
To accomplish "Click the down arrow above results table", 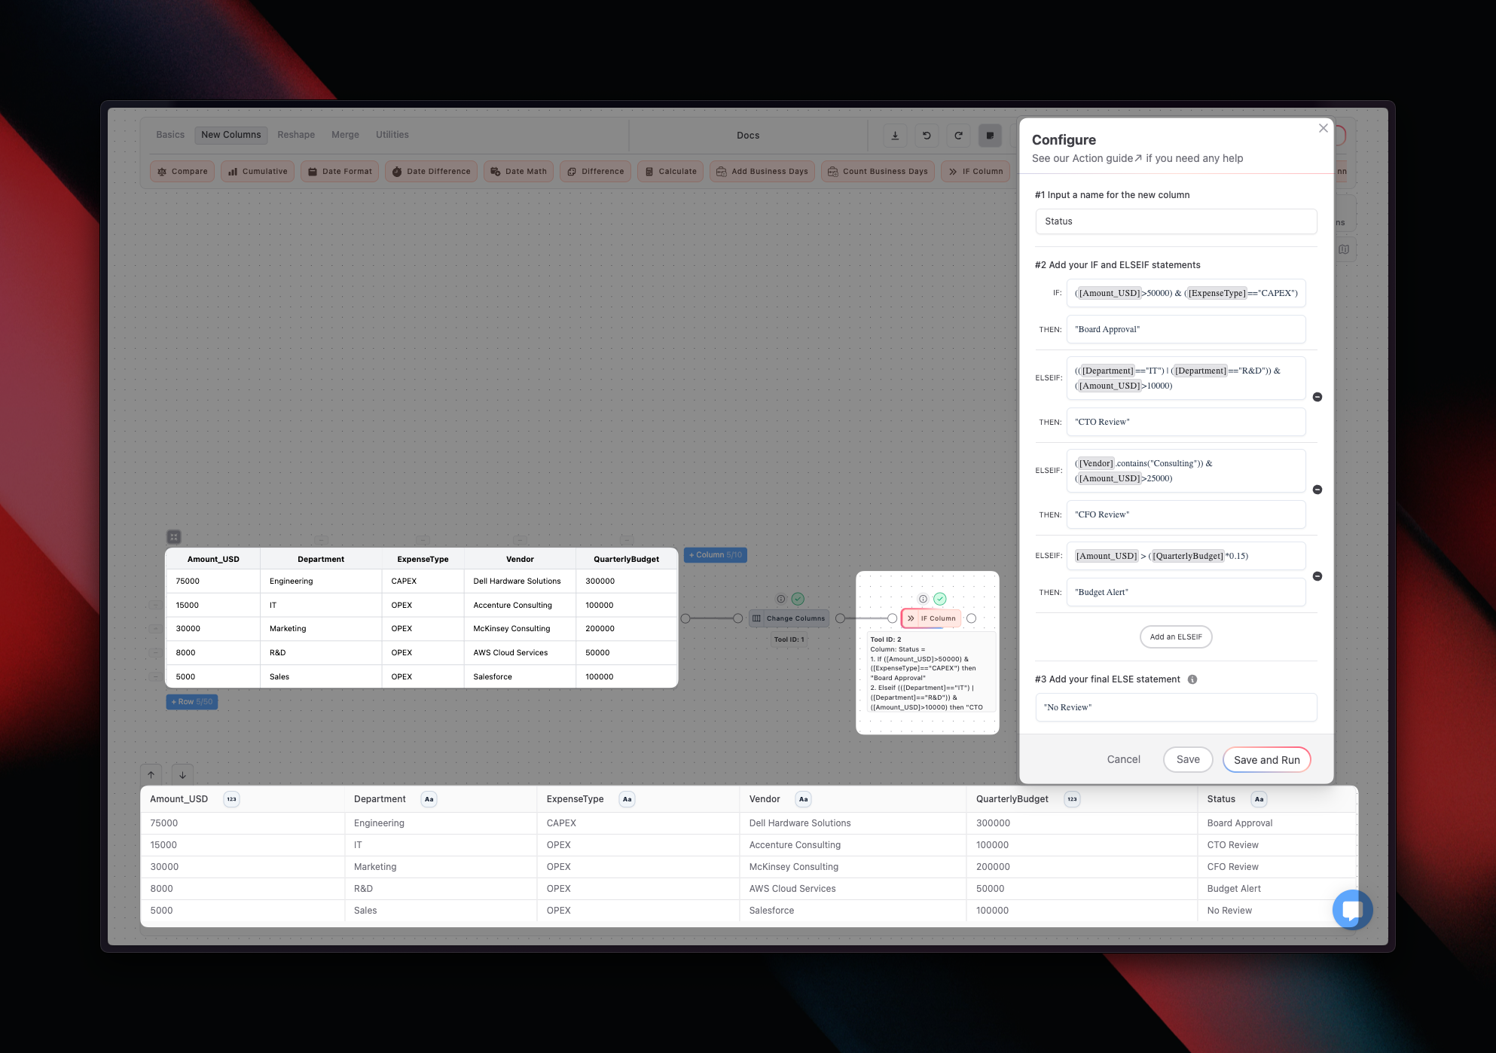I will point(182,774).
